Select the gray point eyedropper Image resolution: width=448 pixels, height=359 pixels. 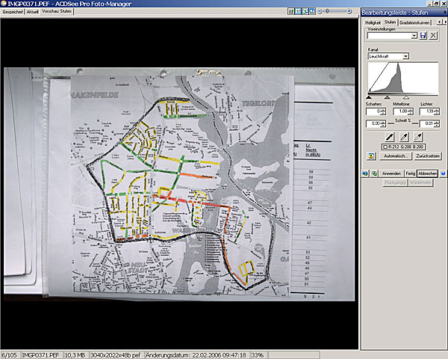tap(403, 137)
